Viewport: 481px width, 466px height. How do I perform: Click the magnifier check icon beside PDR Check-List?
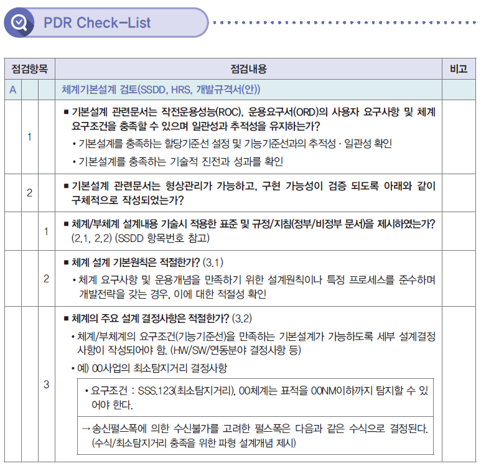[19, 22]
